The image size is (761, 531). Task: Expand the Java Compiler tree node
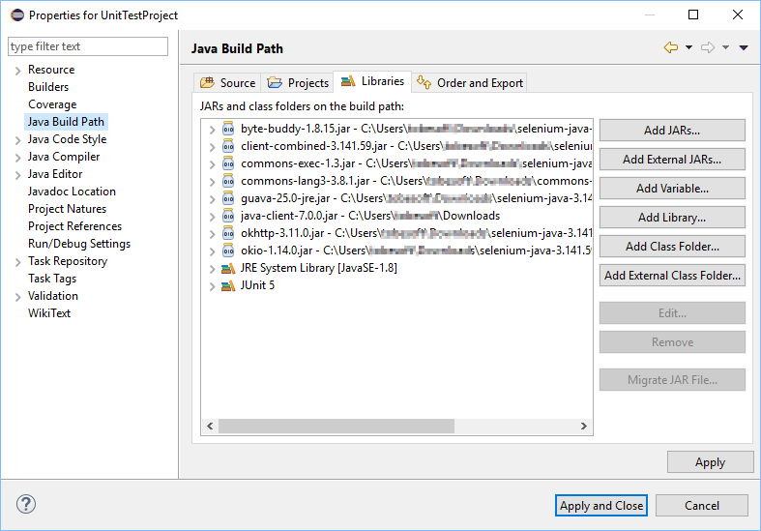coord(17,157)
